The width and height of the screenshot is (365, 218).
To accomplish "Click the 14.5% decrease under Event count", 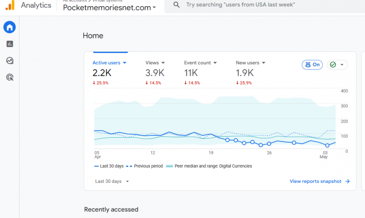I will 192,83.
